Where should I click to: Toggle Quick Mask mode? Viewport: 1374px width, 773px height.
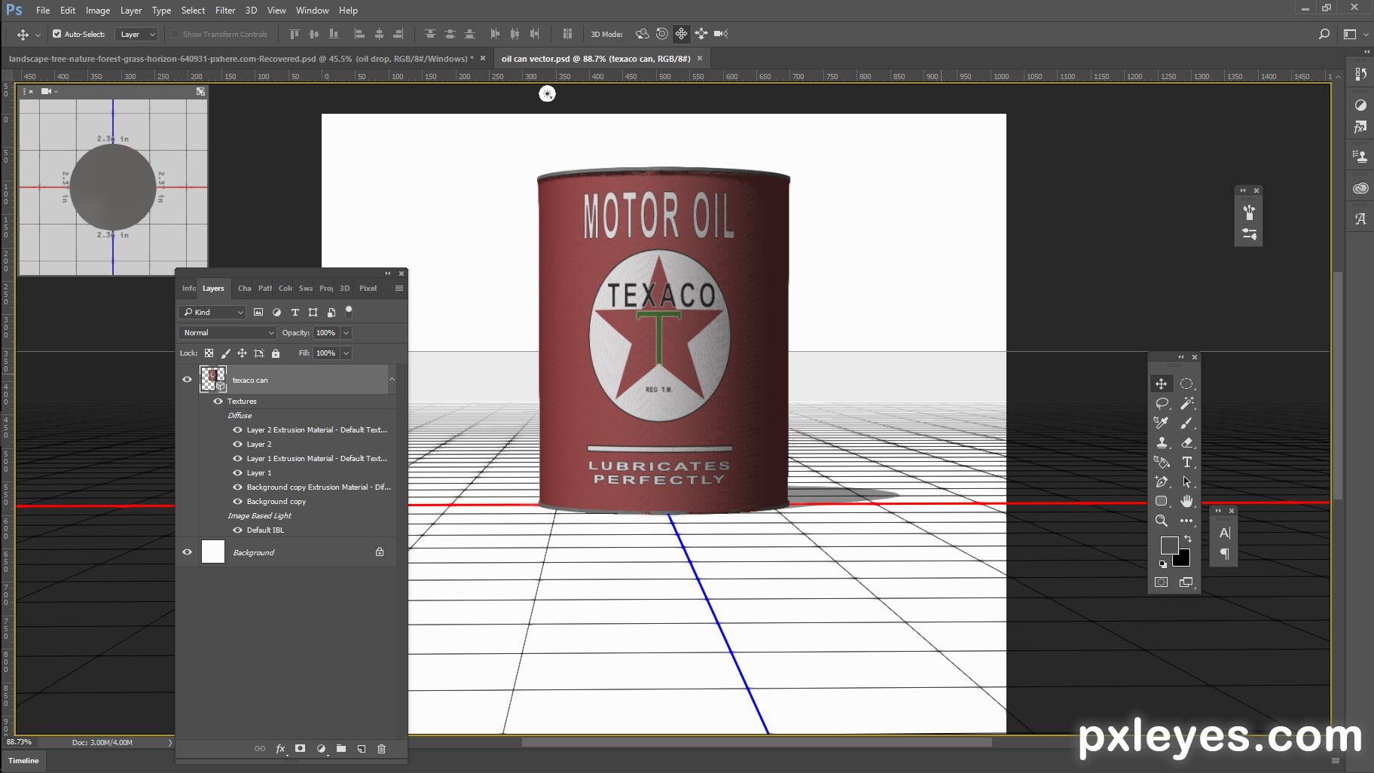(1161, 582)
